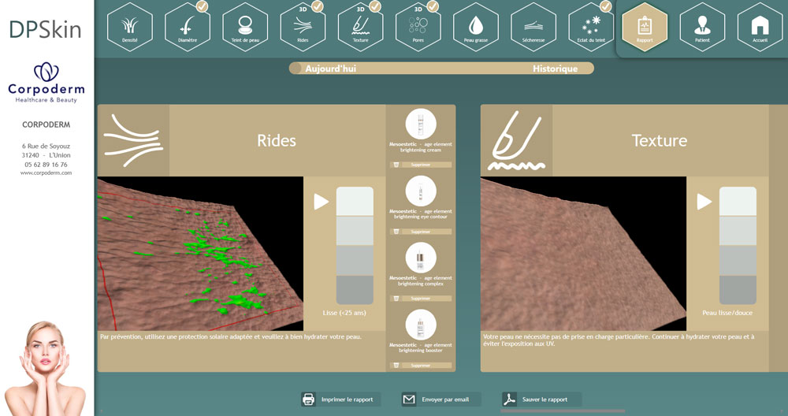
Task: Open the Densité analysis icon
Action: pyautogui.click(x=129, y=27)
